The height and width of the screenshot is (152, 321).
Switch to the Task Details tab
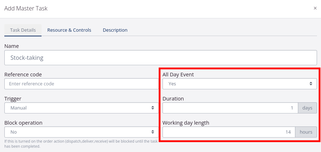(x=23, y=30)
